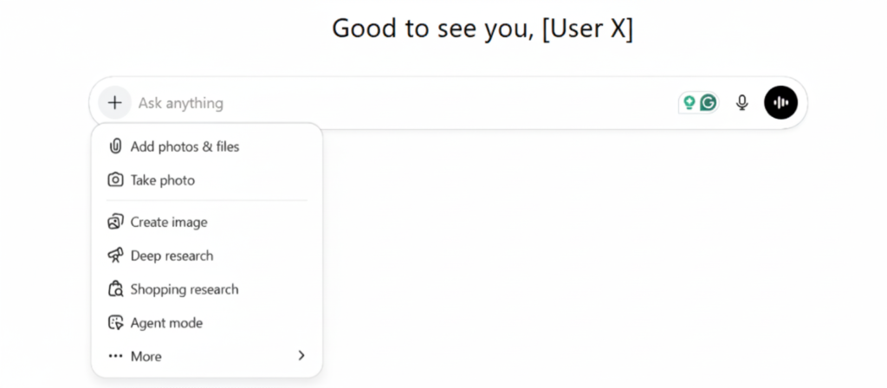Click the telescope icon for Deep research
887x388 pixels.
point(115,255)
